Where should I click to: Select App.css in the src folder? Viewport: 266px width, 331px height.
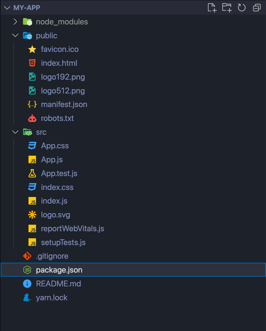point(55,146)
